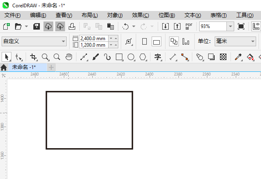Viewport: 261px width, 179px height.
Task: Click the cloud upload icon
Action: tap(60, 26)
